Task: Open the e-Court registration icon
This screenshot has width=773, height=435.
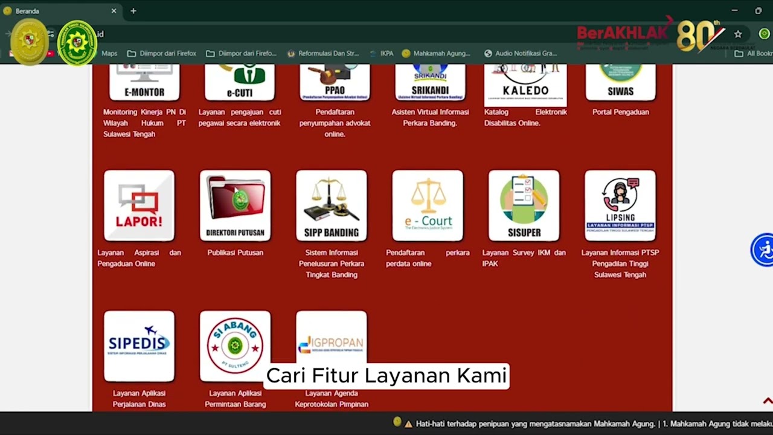Action: click(x=428, y=205)
